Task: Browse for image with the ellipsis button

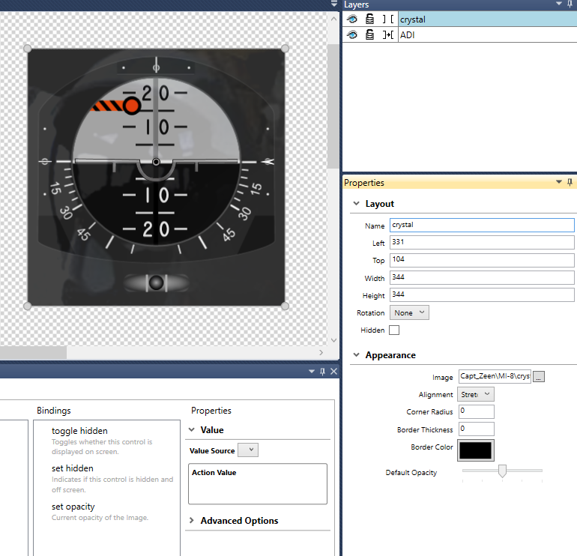Action: (539, 377)
